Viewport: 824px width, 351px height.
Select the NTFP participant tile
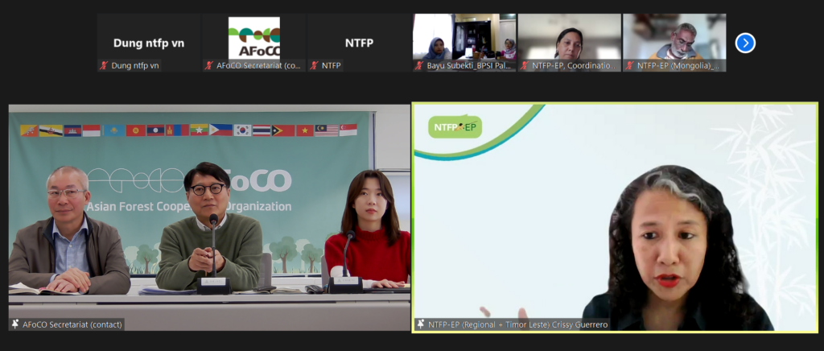click(x=359, y=39)
